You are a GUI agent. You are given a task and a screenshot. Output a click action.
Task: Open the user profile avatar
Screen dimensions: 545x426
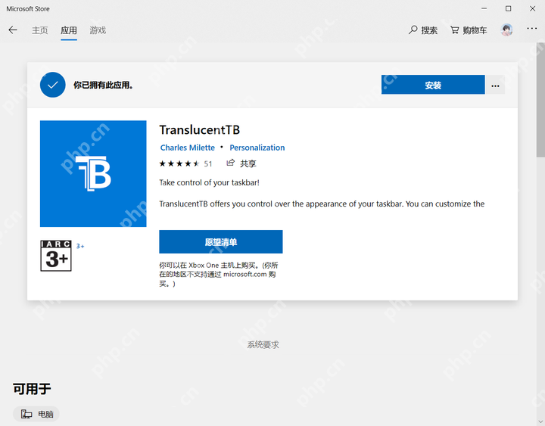point(506,30)
